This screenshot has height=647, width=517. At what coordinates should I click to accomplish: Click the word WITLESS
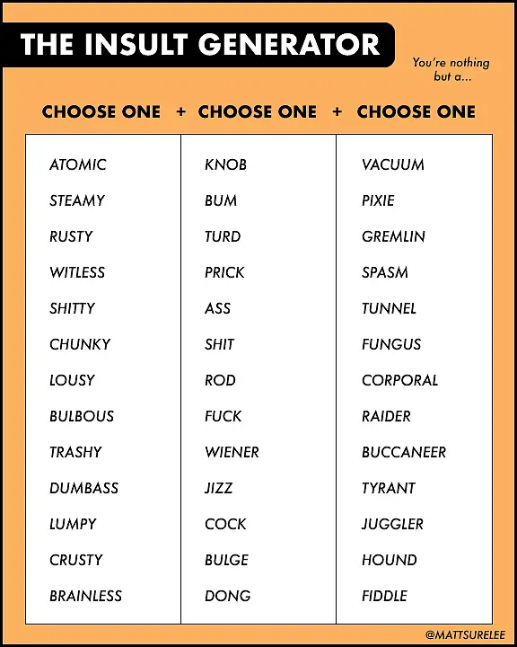click(x=77, y=272)
